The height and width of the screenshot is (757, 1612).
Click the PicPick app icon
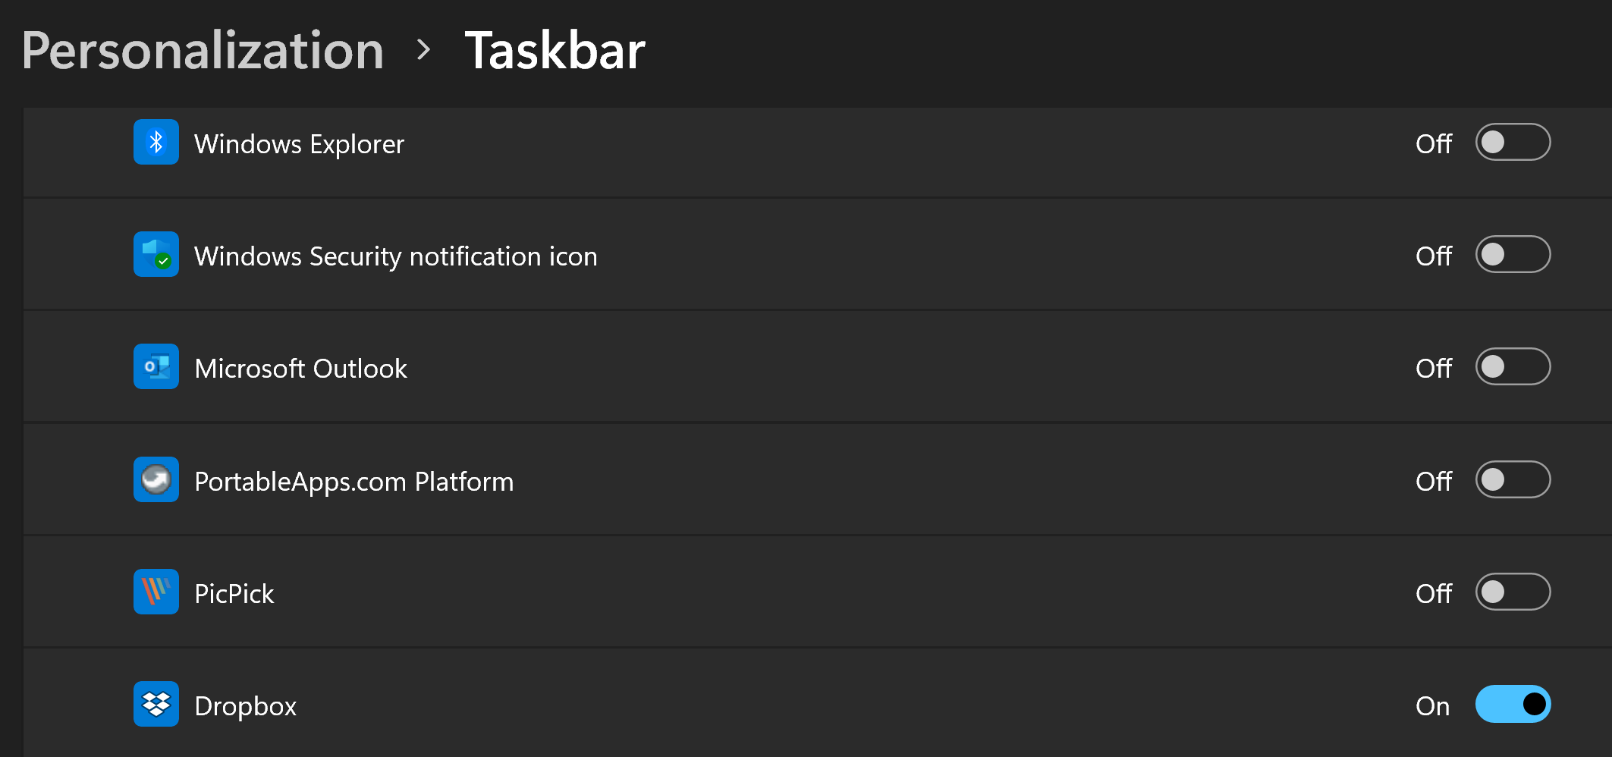pyautogui.click(x=156, y=592)
